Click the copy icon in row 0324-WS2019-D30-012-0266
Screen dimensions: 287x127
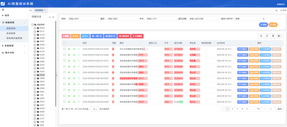pos(79,55)
